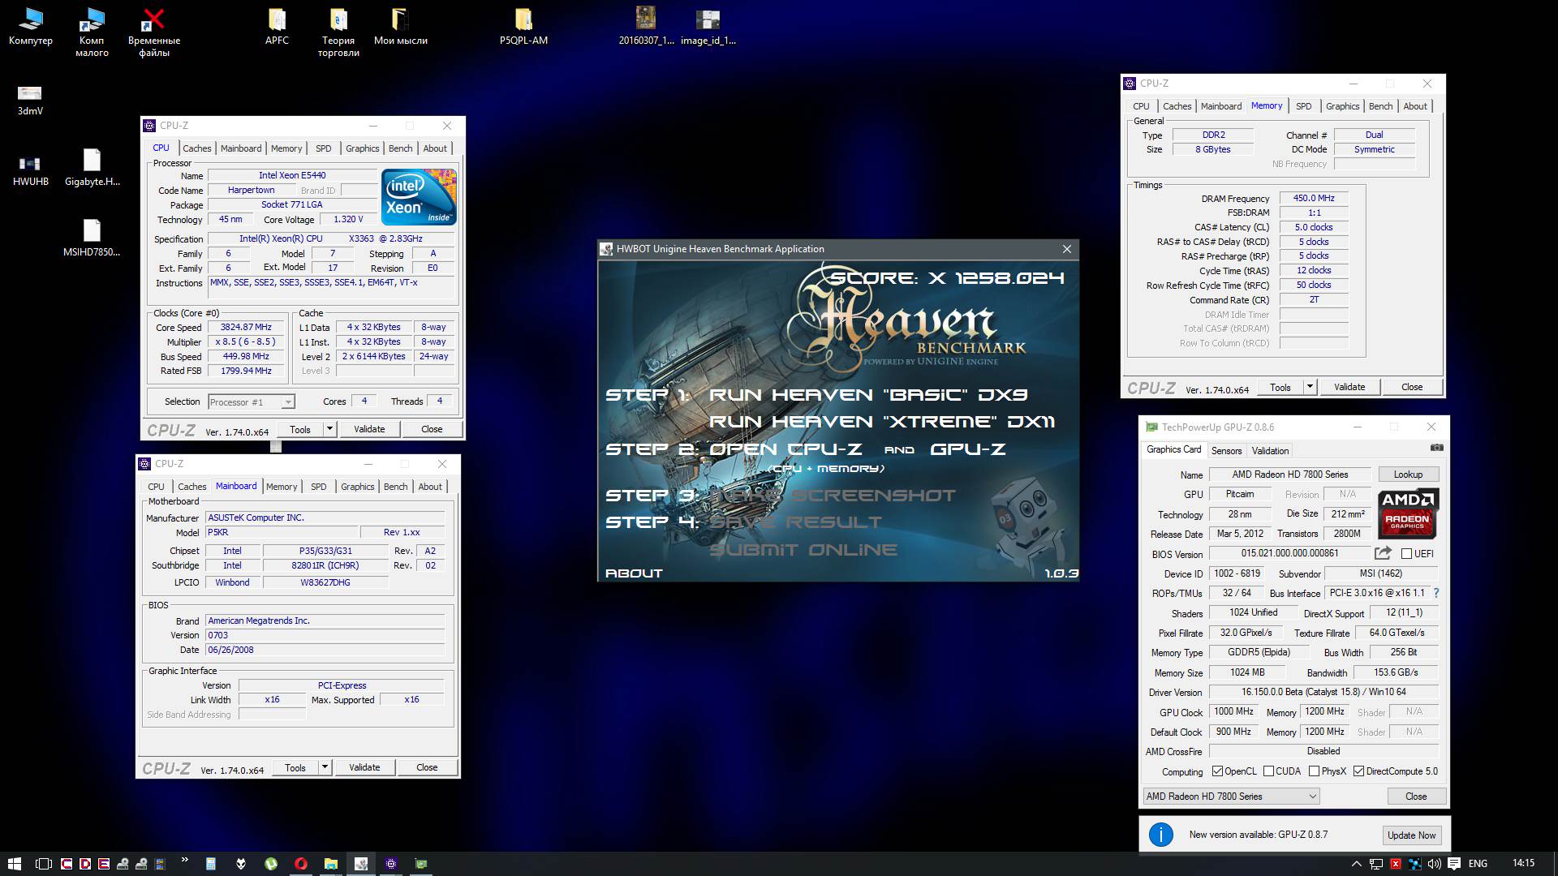
Task: Toggle the DirectCompute 5.0 checkbox
Action: point(1358,771)
